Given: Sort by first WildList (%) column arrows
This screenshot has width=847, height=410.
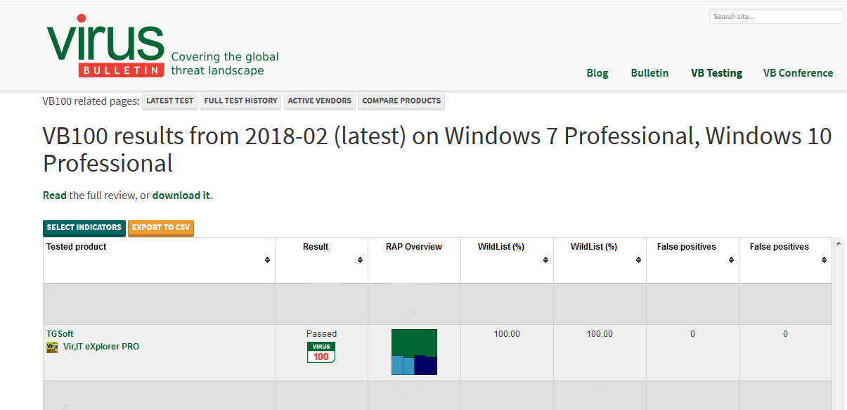Looking at the screenshot, I should pos(545,260).
